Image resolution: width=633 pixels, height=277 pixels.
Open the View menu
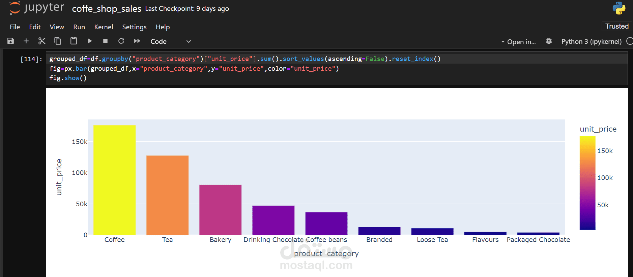pyautogui.click(x=57, y=27)
